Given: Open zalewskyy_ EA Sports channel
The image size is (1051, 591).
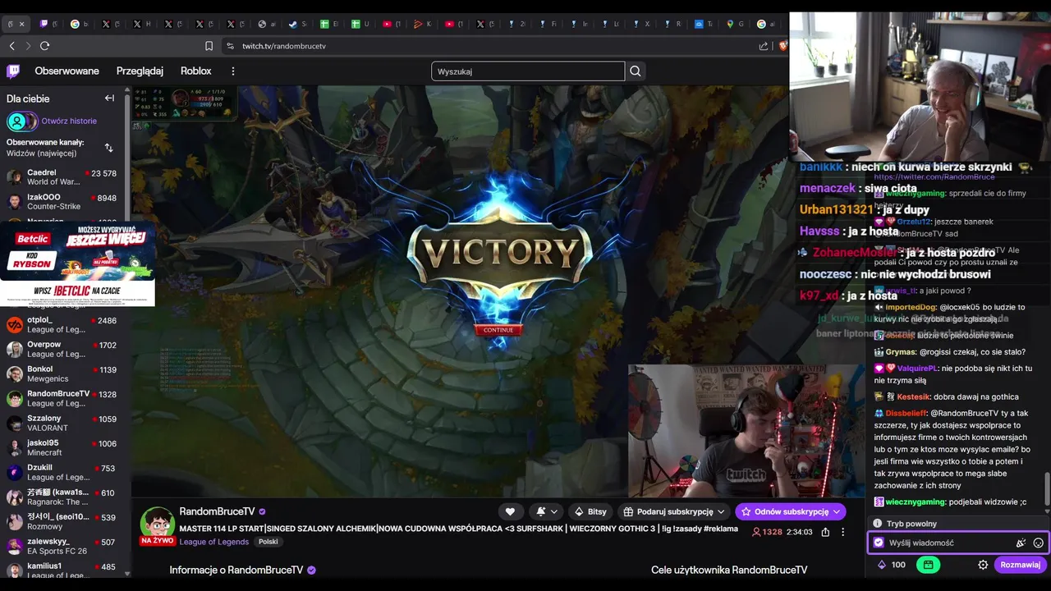Looking at the screenshot, I should [x=64, y=547].
